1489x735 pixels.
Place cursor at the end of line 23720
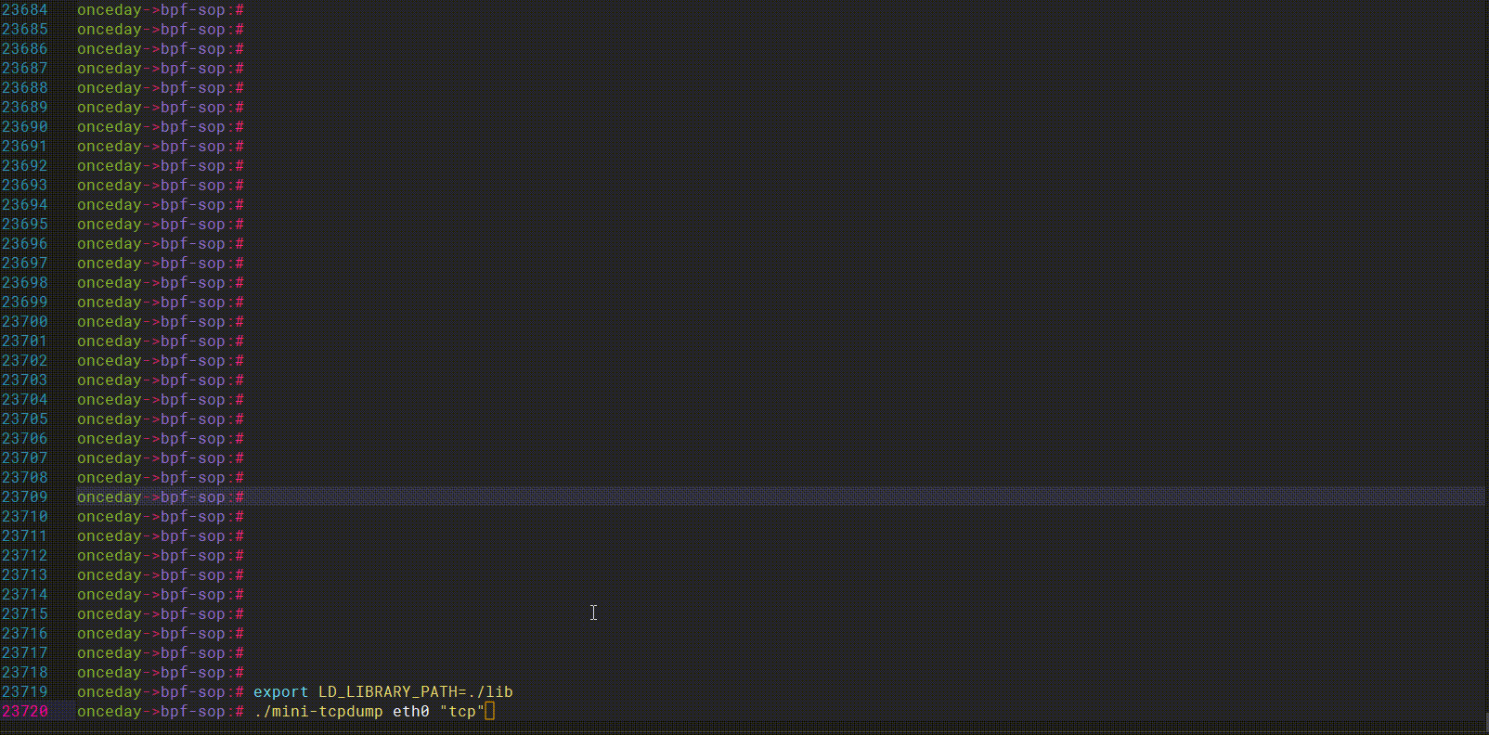[x=490, y=712]
